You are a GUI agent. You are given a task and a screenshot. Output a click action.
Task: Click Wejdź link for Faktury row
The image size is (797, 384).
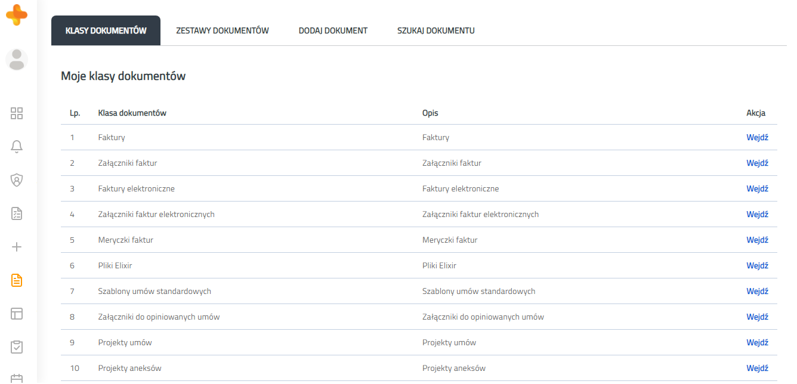tap(757, 138)
